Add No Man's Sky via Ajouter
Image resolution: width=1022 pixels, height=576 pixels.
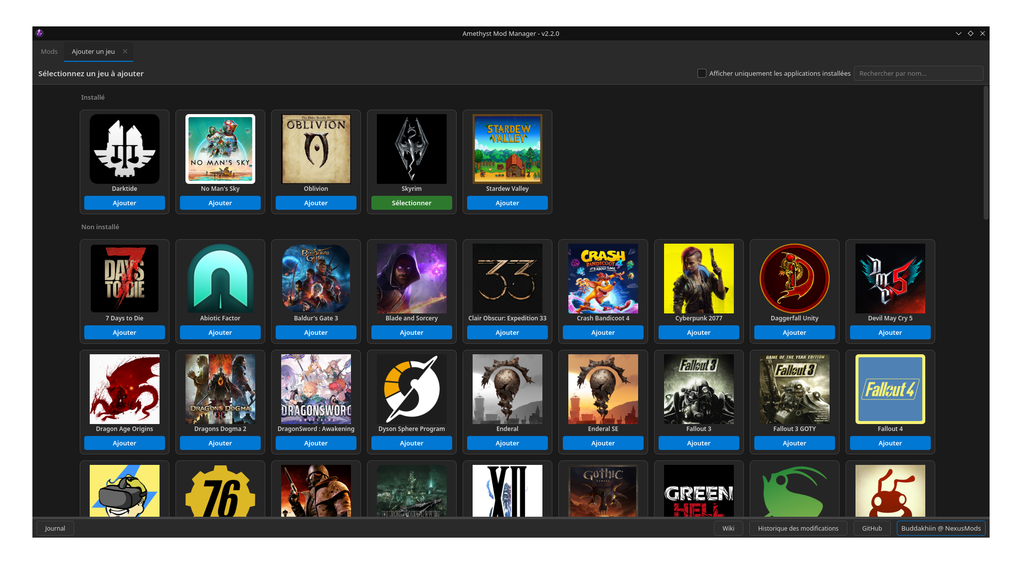[x=220, y=203]
